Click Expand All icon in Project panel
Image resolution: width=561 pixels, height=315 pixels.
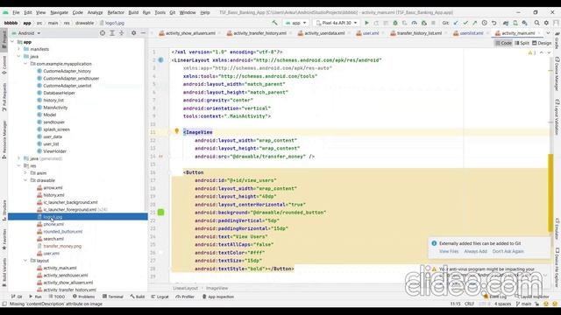tap(112, 33)
